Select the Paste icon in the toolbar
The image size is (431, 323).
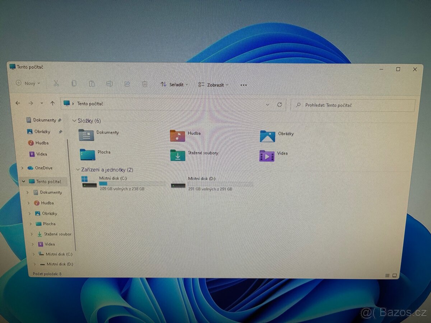point(92,83)
